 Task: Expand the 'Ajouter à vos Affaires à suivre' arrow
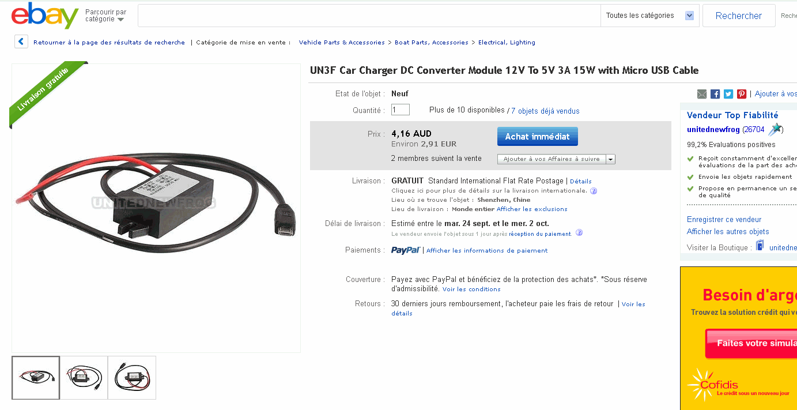tap(610, 159)
